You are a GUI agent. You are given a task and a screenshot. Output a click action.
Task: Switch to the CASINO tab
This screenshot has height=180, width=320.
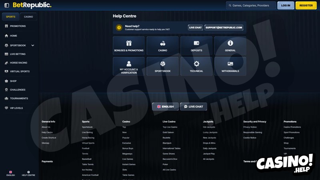click(28, 17)
